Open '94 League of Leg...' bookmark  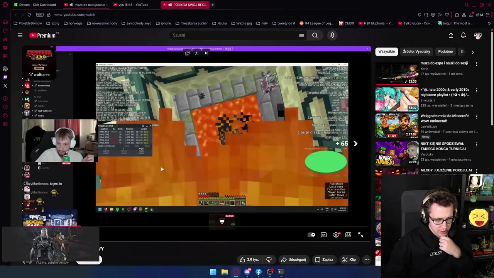point(316,23)
